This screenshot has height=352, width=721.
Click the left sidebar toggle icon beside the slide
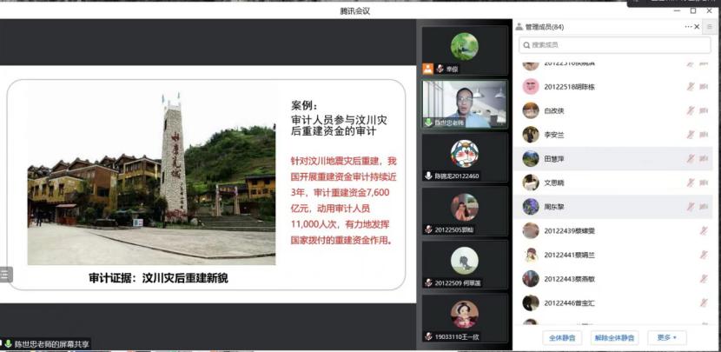coord(5,274)
